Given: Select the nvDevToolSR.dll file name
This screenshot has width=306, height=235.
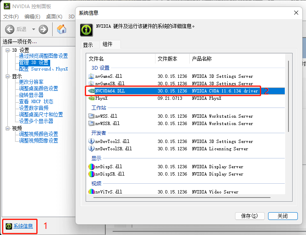Looking at the screenshot, I should click(x=113, y=149).
